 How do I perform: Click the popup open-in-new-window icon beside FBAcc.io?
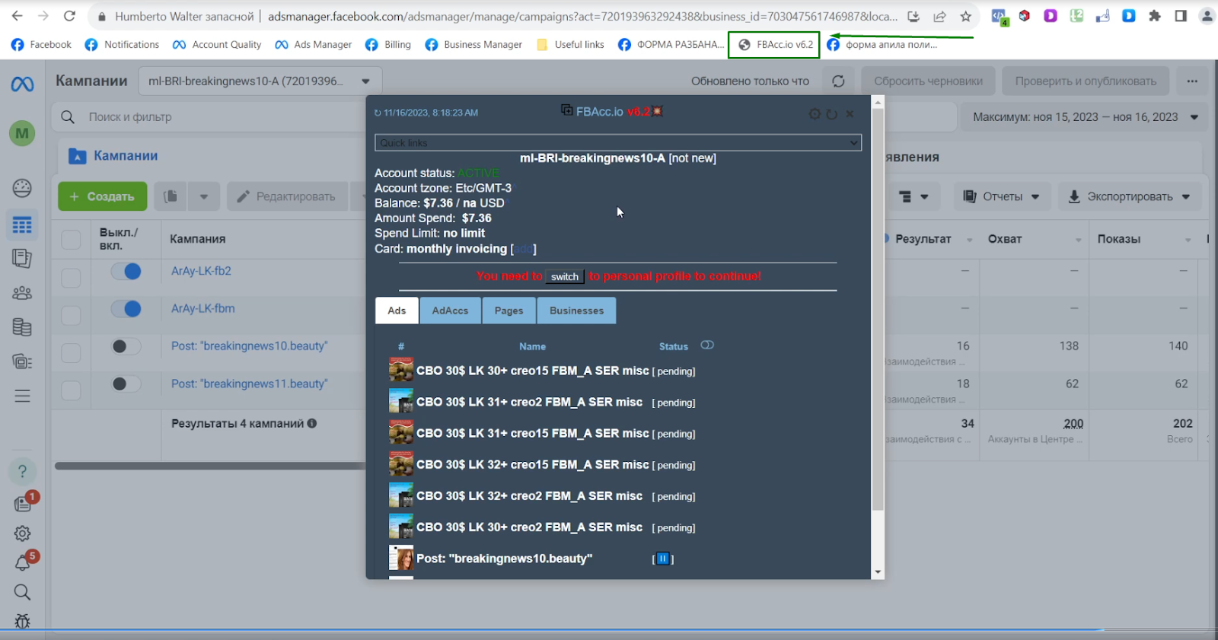point(566,110)
